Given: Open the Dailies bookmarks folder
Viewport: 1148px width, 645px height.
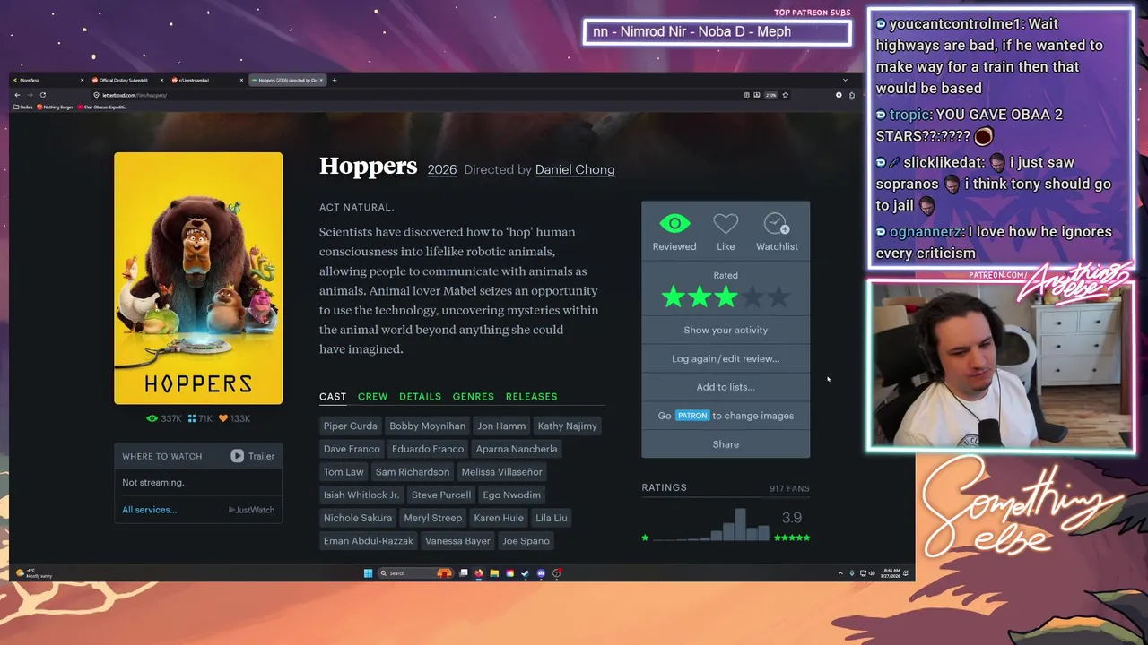Looking at the screenshot, I should [x=23, y=107].
